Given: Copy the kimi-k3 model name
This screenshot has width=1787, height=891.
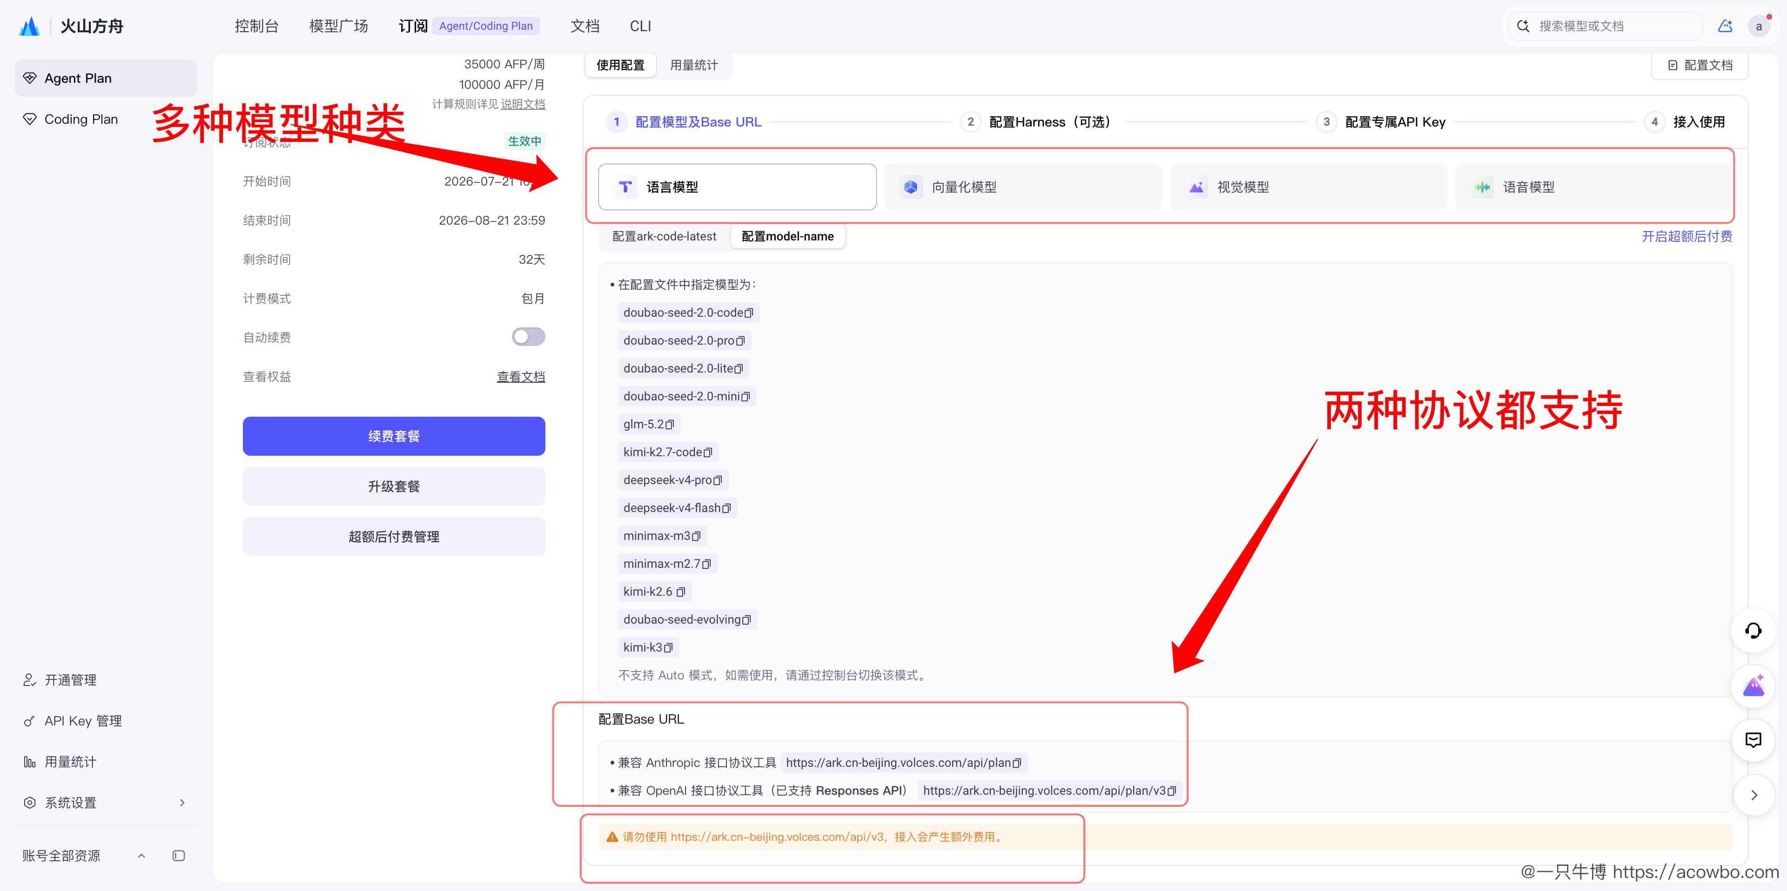Looking at the screenshot, I should tap(668, 648).
